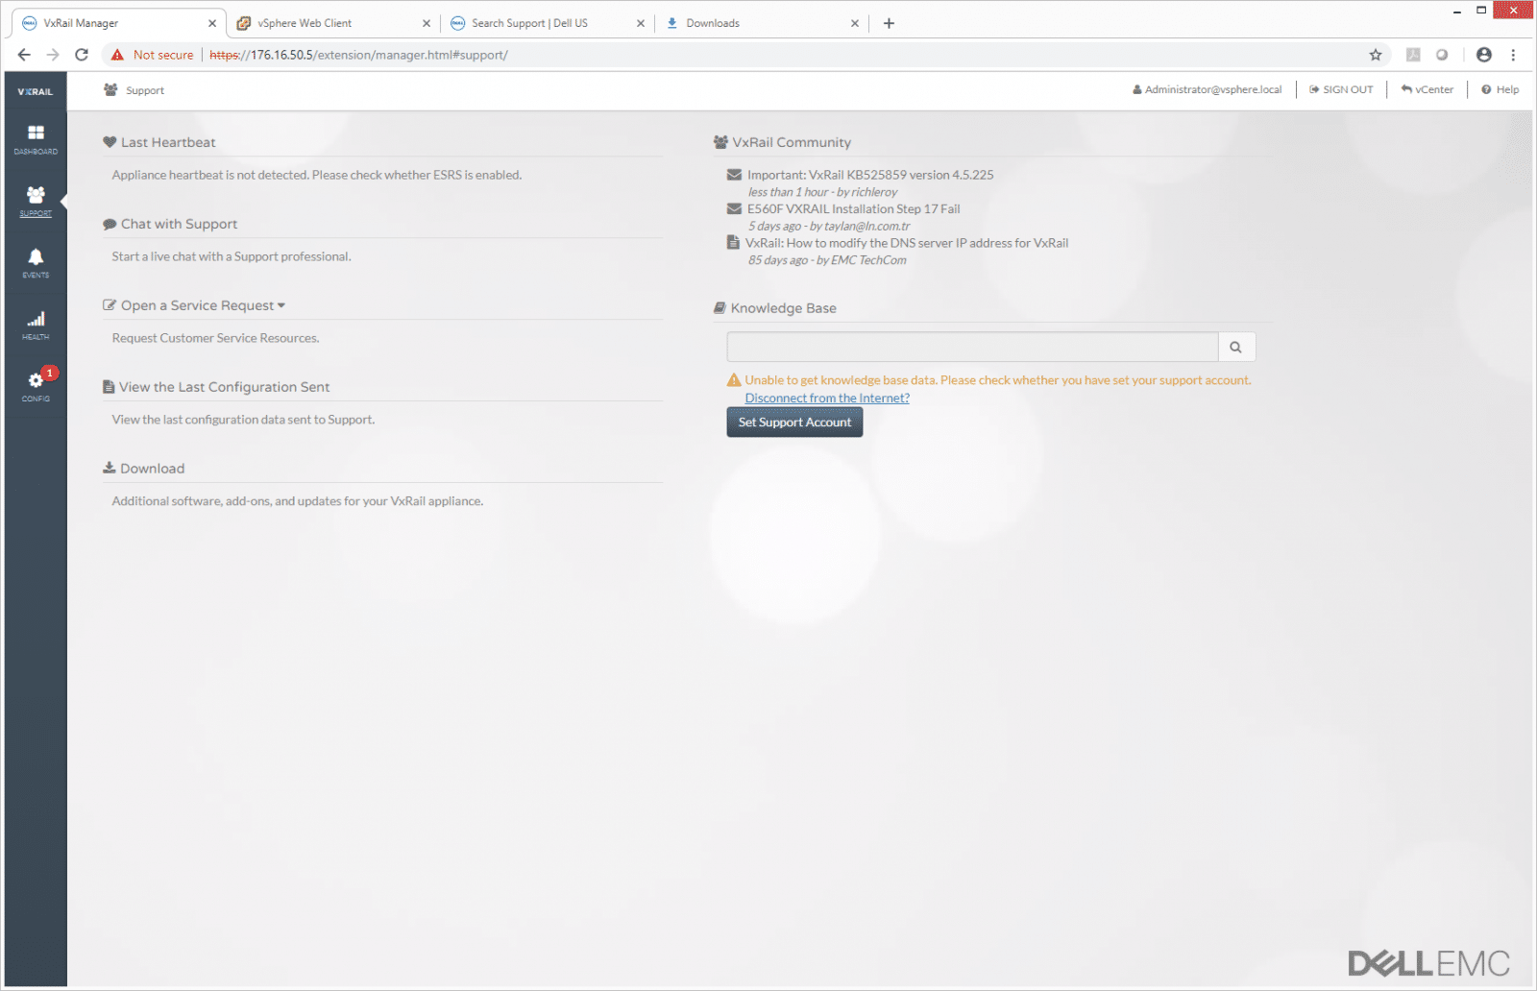Open Chat with Support heading
The height and width of the screenshot is (991, 1537).
(170, 224)
